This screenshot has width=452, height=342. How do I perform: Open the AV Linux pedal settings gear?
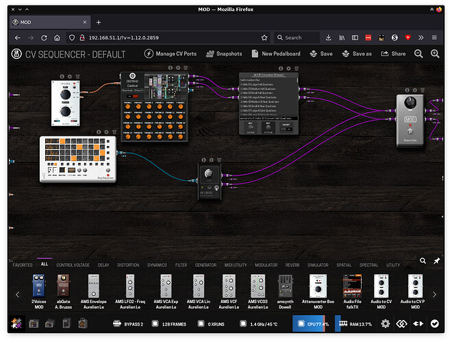[x=212, y=160]
